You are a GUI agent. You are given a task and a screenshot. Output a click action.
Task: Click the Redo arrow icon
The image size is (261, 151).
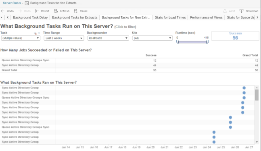tap(20, 11)
